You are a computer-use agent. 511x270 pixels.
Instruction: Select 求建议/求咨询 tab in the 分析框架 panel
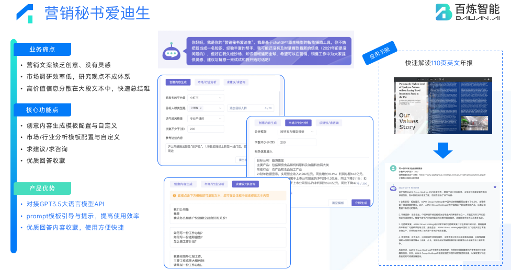[x=329, y=123]
